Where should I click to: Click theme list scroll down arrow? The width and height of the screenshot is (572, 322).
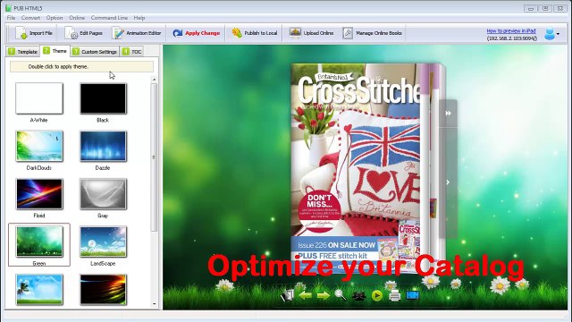tap(155, 304)
